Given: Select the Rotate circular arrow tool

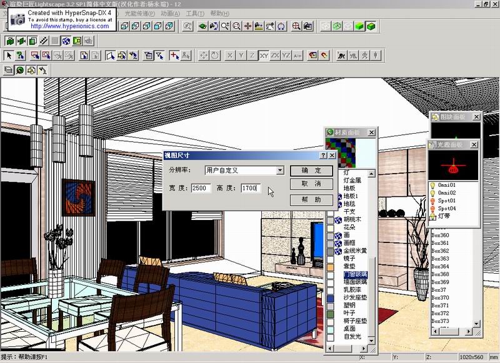Looking at the screenshot, I should coord(214,56).
